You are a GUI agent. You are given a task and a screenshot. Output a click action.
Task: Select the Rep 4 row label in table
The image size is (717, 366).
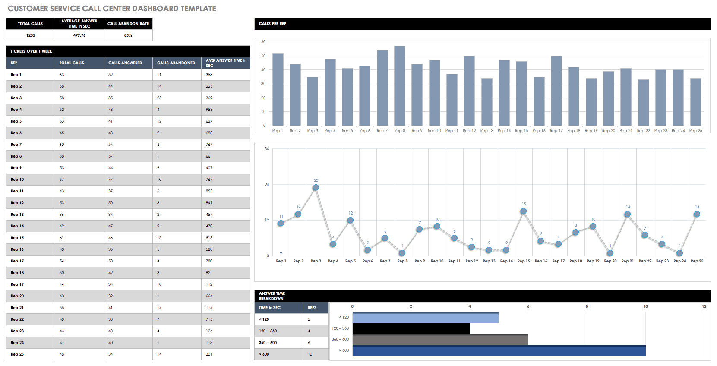click(x=16, y=110)
